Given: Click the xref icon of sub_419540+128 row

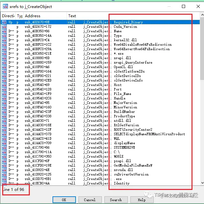Looking at the screenshot, I should point(4,89).
